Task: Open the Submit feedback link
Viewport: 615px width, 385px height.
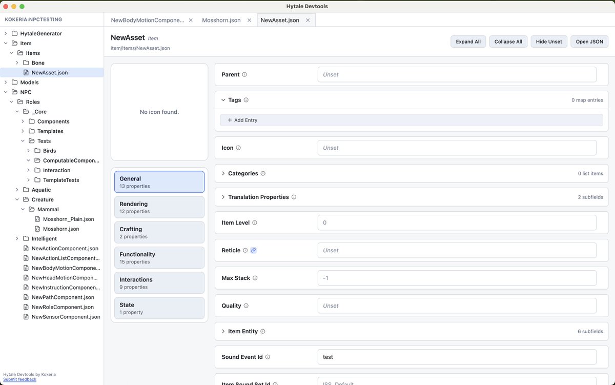Action: [x=19, y=379]
